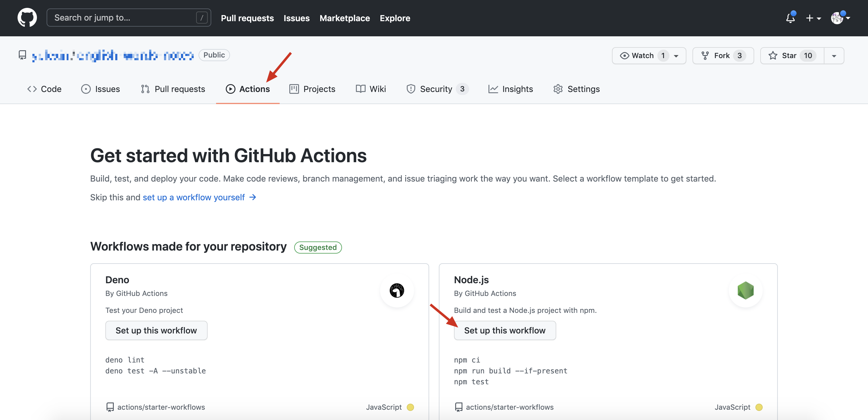Open the Settings tab
Viewport: 868px width, 420px height.
tap(577, 89)
